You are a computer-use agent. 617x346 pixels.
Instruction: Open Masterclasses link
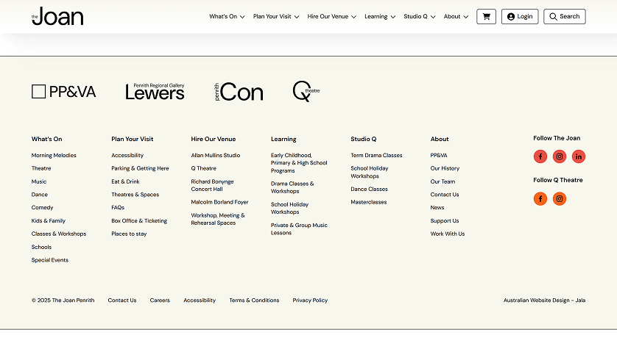[369, 202]
